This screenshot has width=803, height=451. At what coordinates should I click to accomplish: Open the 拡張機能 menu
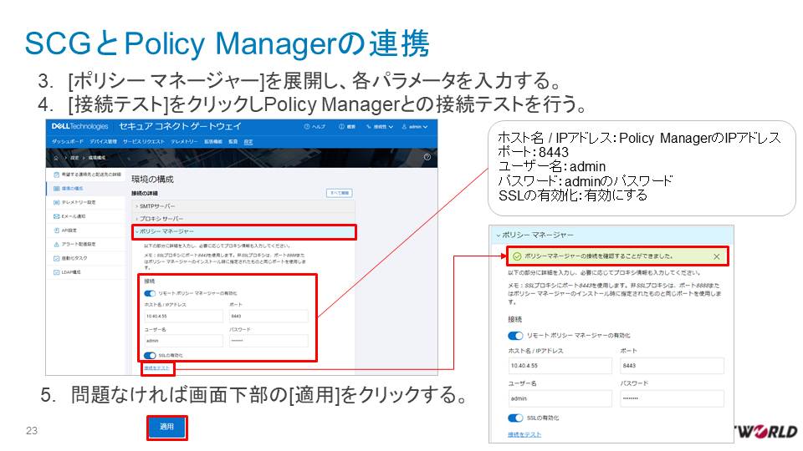[213, 142]
